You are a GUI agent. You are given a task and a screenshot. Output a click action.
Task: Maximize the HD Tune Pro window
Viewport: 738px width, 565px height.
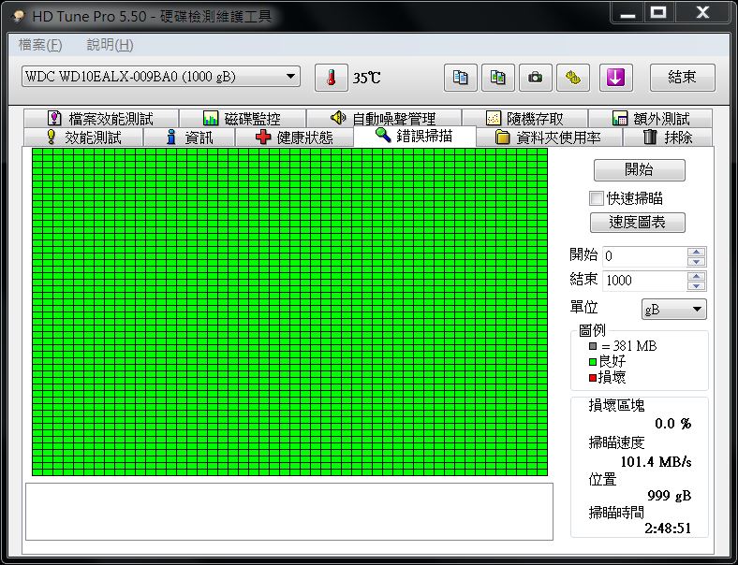(x=658, y=13)
